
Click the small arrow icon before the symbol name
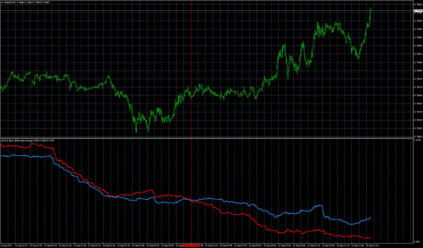(2, 3)
